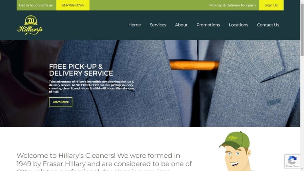
Task: Open the Locations menu item
Action: [238, 25]
